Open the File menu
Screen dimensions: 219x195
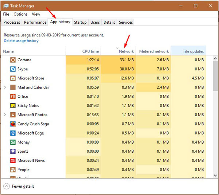6,14
